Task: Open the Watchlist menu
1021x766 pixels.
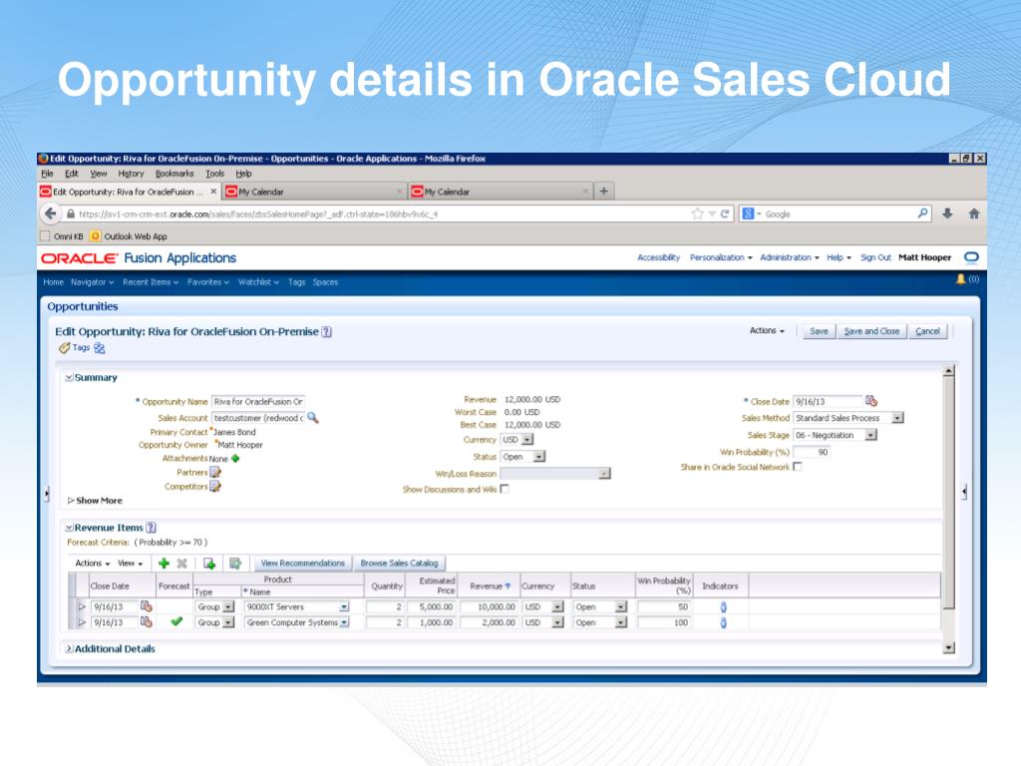Action: [258, 282]
